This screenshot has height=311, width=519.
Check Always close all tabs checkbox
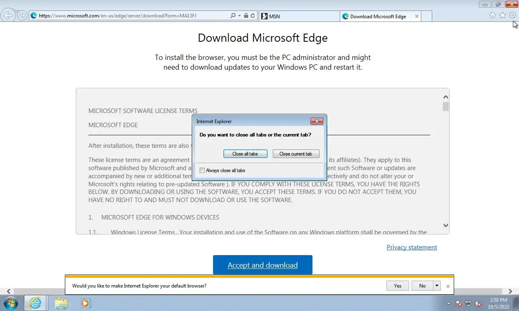(x=202, y=170)
